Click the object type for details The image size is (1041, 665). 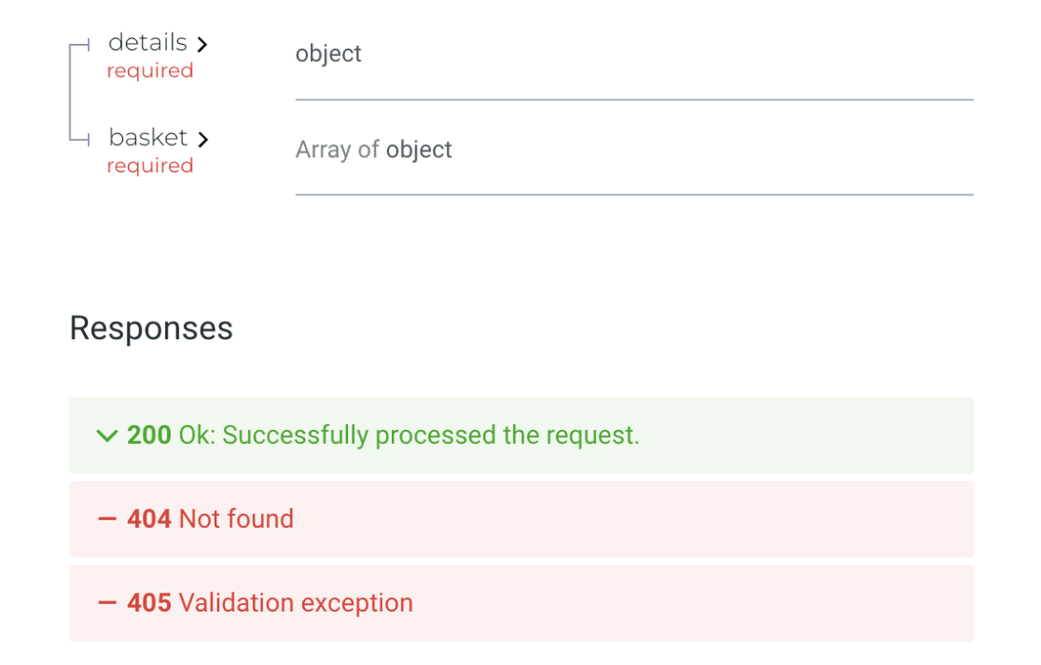(x=328, y=54)
